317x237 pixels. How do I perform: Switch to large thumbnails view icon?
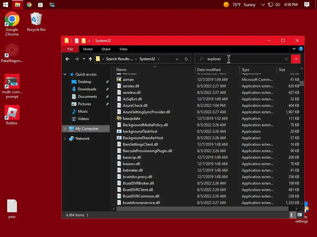(x=299, y=215)
